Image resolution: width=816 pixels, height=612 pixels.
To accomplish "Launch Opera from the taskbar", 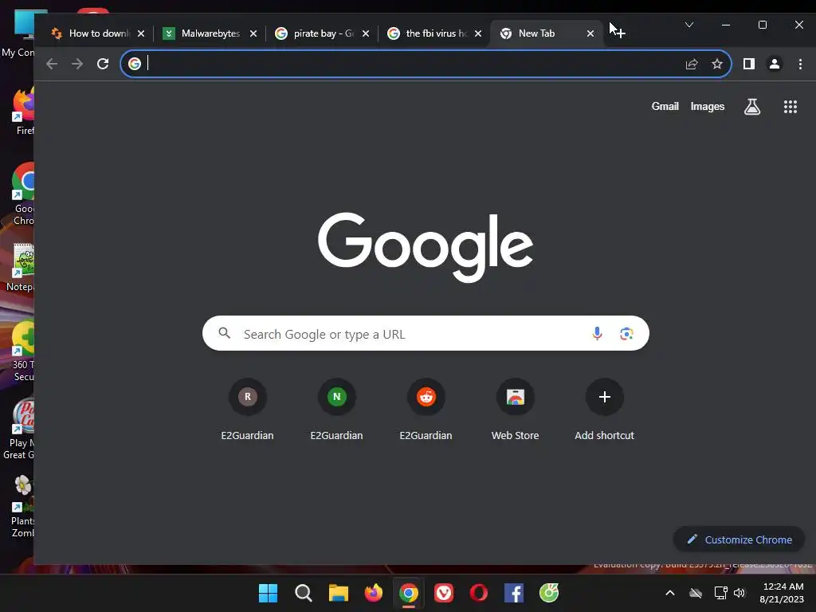I will click(478, 593).
